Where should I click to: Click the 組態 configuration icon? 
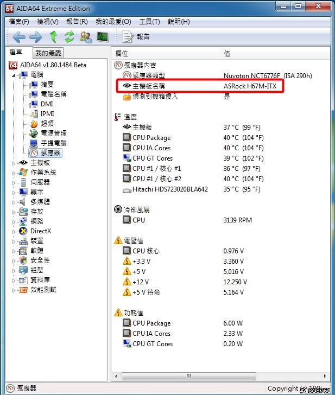click(23, 270)
